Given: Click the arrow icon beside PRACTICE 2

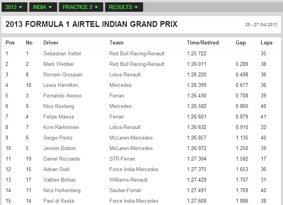Looking at the screenshot, I should click(x=97, y=7).
